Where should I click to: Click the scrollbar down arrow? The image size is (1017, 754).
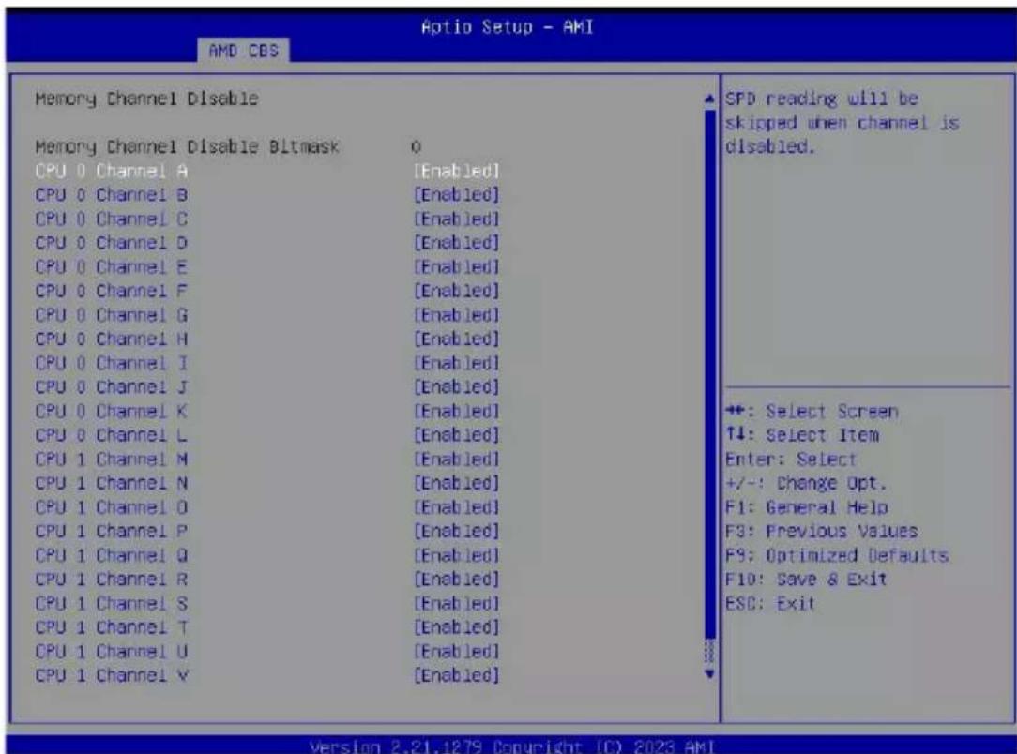click(709, 673)
